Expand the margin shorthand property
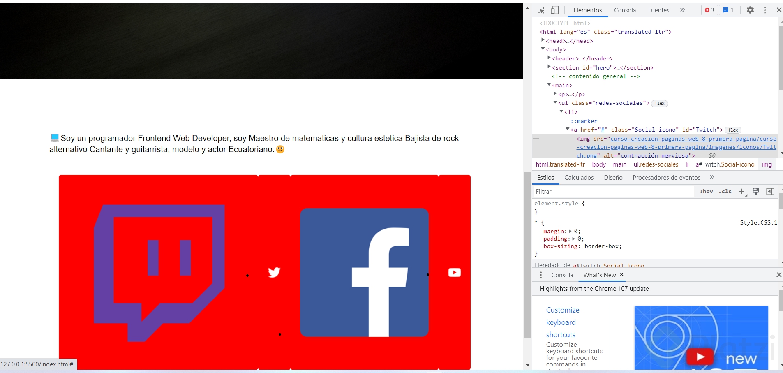This screenshot has height=373, width=783. tap(570, 231)
